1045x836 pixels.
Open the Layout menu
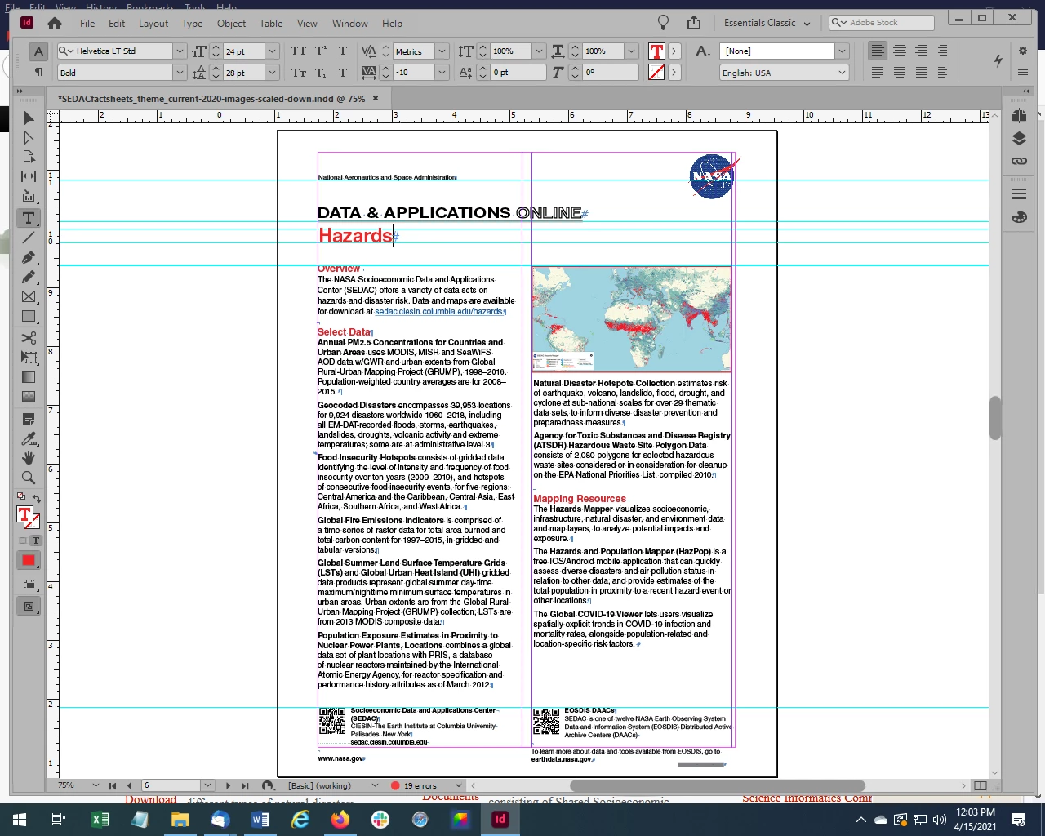(x=153, y=24)
